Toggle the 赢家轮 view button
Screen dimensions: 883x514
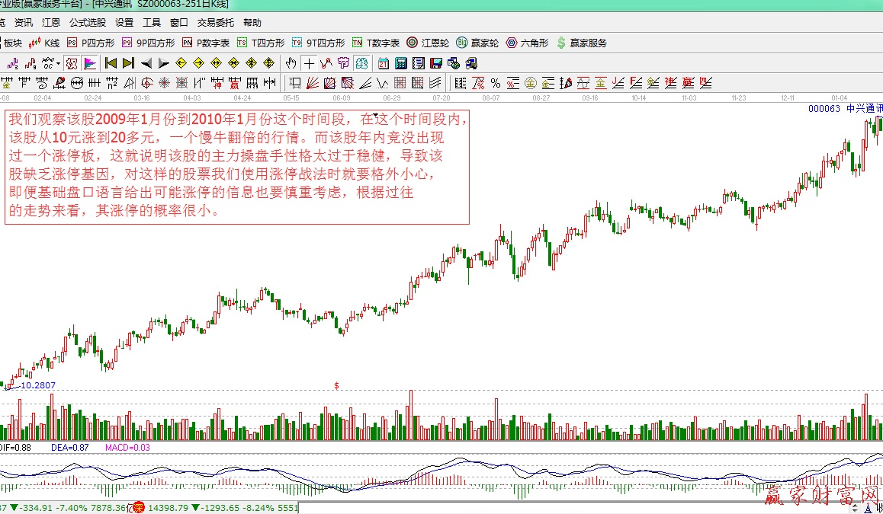[x=477, y=43]
